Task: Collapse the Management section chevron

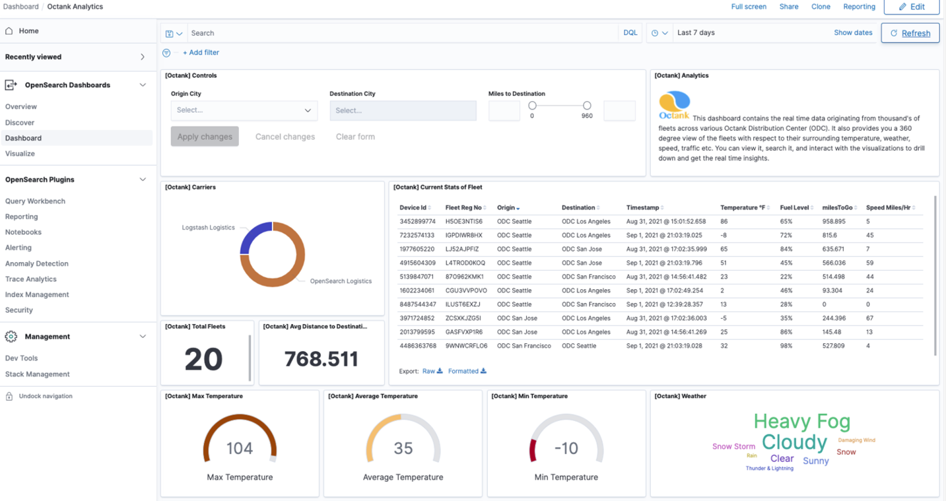Action: 143,337
